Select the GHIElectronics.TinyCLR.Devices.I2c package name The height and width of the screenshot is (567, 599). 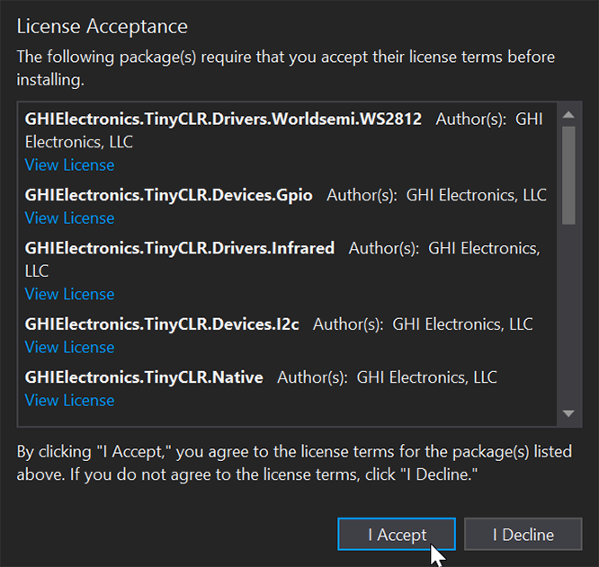pyautogui.click(x=162, y=324)
